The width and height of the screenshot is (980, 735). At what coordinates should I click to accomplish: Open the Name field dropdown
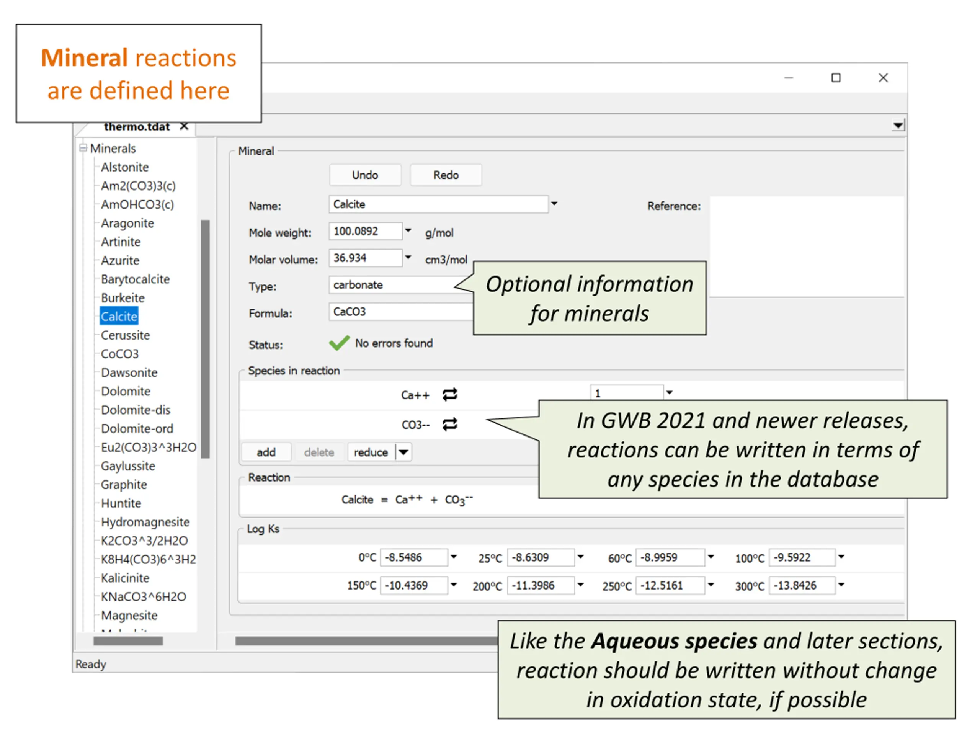click(x=554, y=204)
